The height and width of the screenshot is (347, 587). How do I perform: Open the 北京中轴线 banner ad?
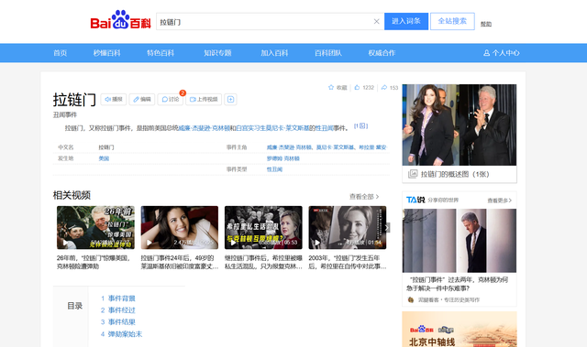(460, 330)
